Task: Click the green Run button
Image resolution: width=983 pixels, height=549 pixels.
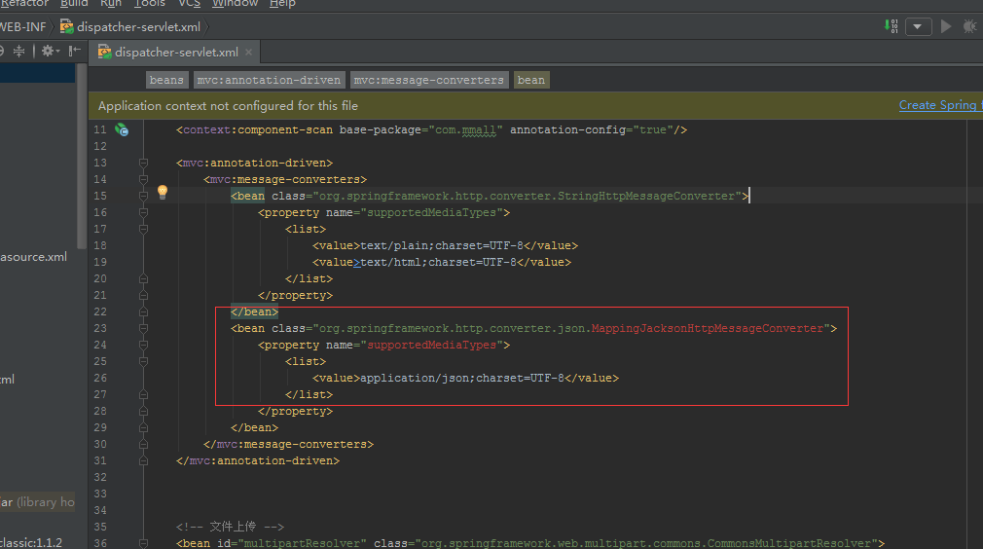Action: [947, 26]
